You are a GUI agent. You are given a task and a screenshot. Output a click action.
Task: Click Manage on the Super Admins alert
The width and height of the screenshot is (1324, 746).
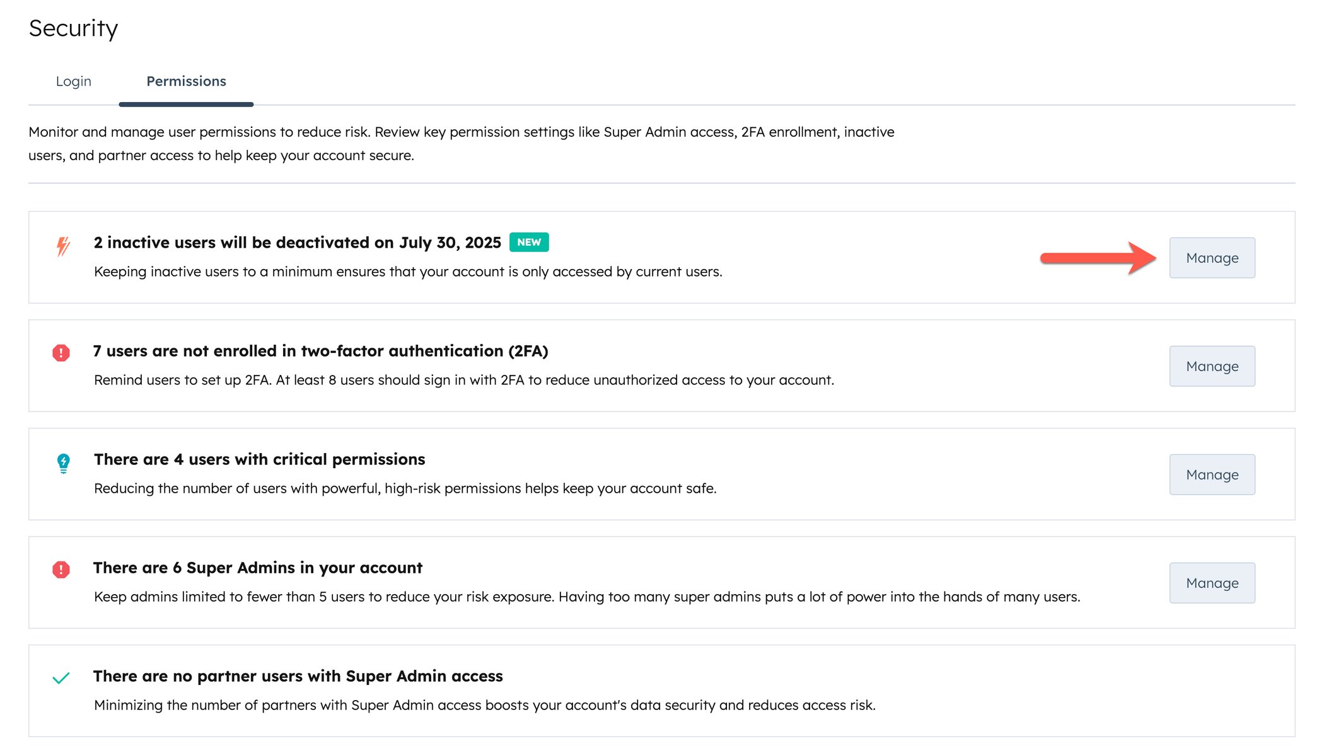click(x=1212, y=582)
